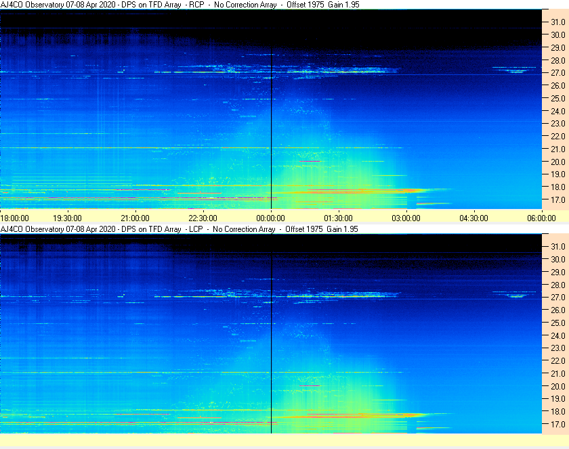Click the 31.0 frequency label in RCP plot
Viewport: 569px width, 449px height.
558,22
